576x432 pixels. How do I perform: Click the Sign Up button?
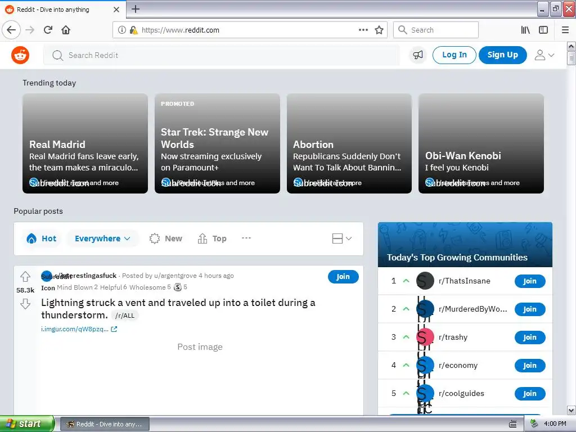(x=502, y=55)
